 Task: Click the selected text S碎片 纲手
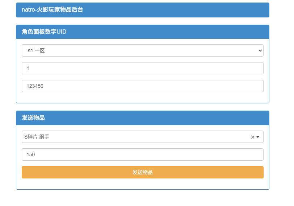tap(37, 137)
